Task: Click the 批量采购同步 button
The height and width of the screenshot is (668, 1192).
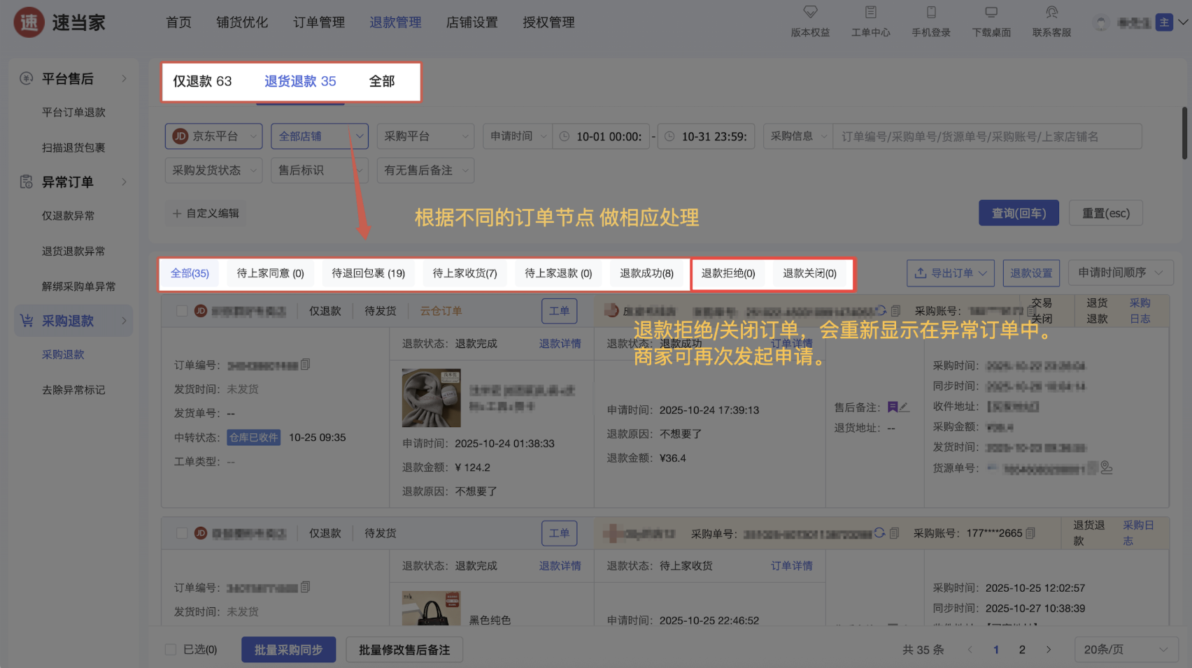Action: coord(288,650)
